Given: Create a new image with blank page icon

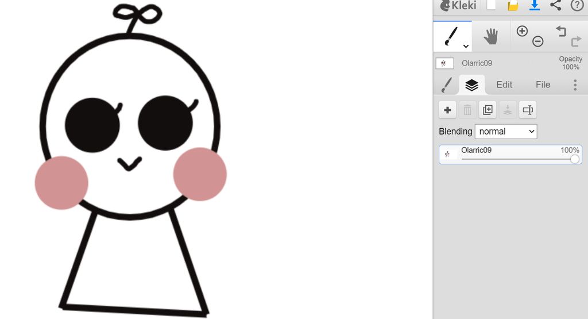Looking at the screenshot, I should (492, 5).
